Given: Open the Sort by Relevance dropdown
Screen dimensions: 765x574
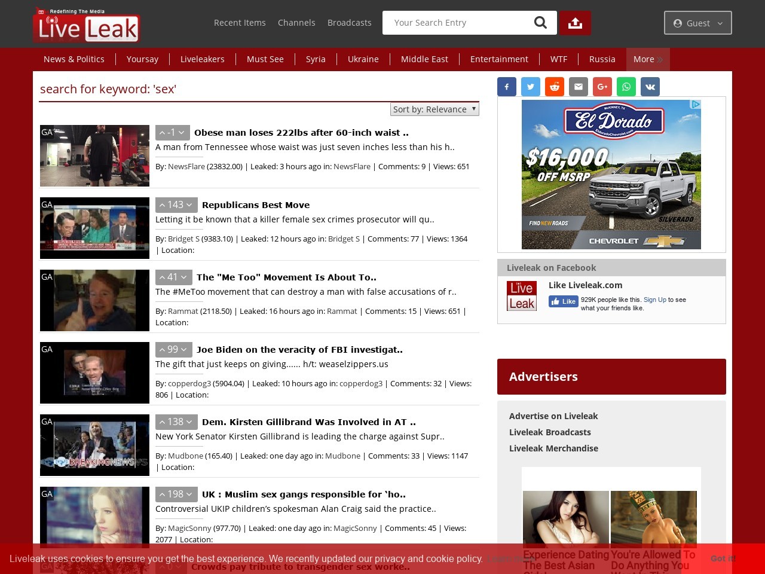Looking at the screenshot, I should coord(434,109).
